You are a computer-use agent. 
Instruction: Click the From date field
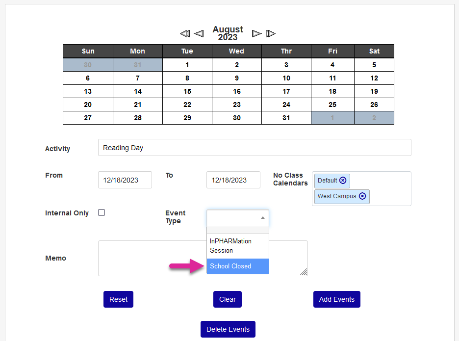coord(125,180)
